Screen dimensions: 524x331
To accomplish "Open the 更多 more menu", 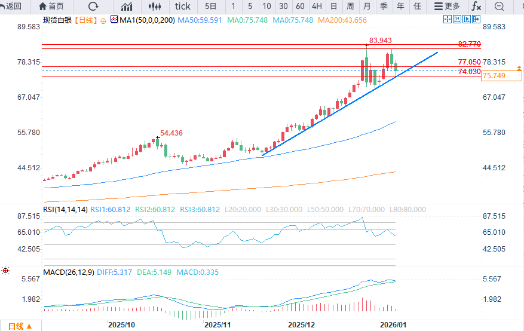I will pos(447,7).
